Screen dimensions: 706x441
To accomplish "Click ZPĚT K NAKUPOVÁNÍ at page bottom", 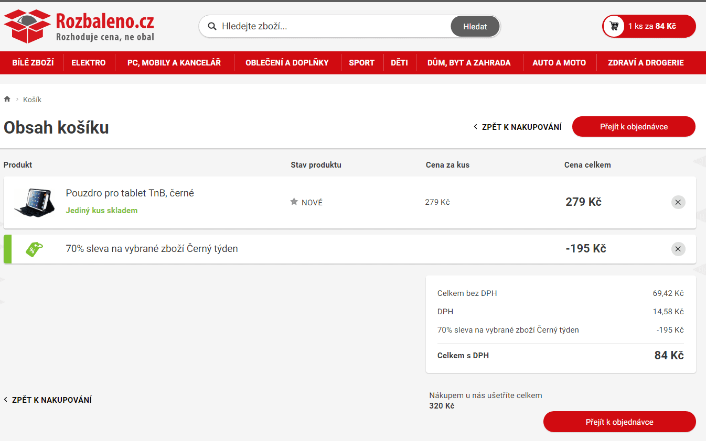I will pos(47,400).
